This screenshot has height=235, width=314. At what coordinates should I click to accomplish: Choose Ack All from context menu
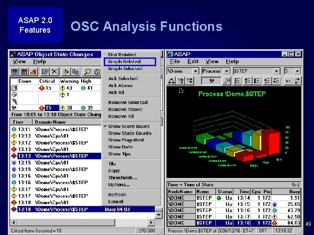116,92
